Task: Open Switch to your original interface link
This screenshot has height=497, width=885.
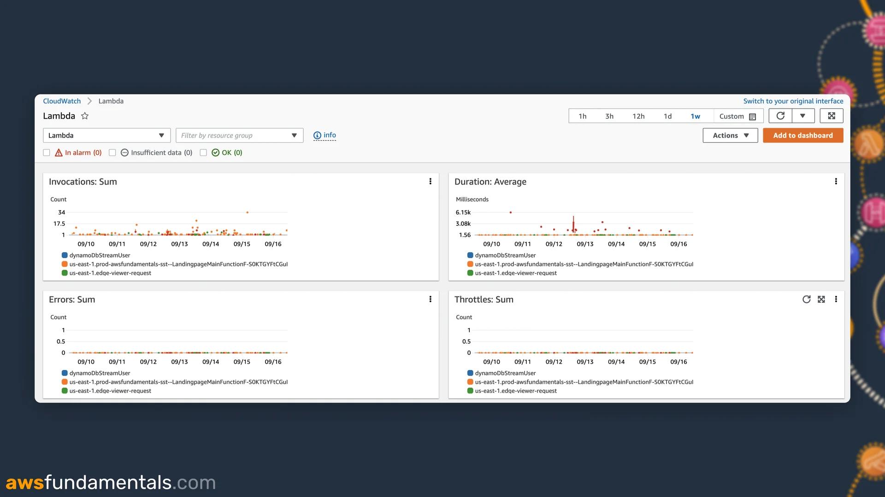Action: coord(793,101)
